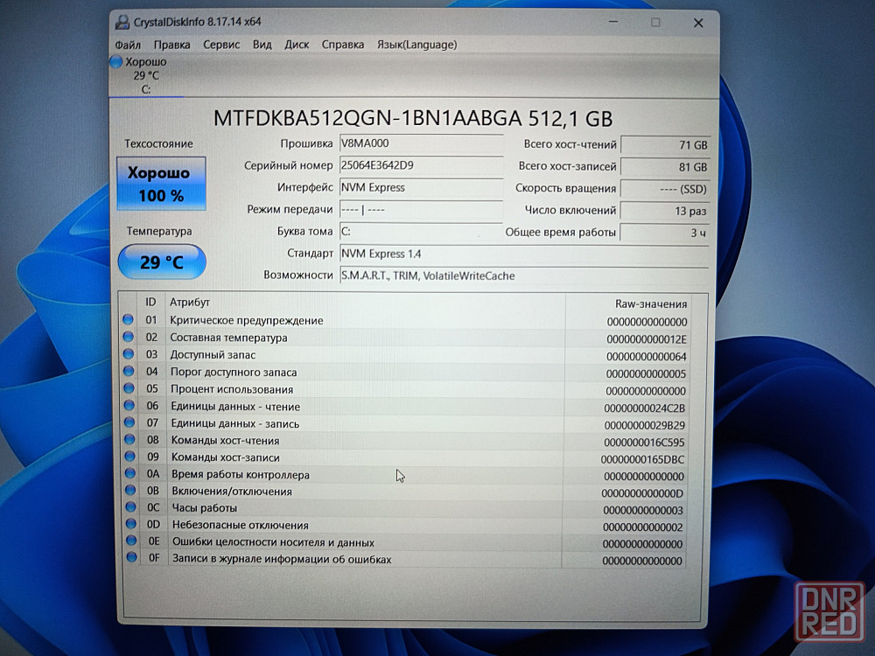Open the Файл menu
Screen dimensions: 875x656
coord(128,45)
